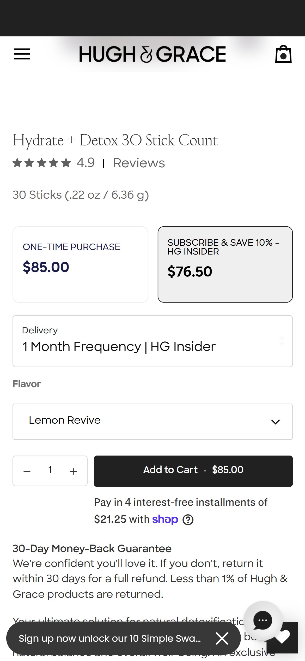This screenshot has width=305, height=661.
Task: Tap the heart wishlist icon
Action: [283, 637]
